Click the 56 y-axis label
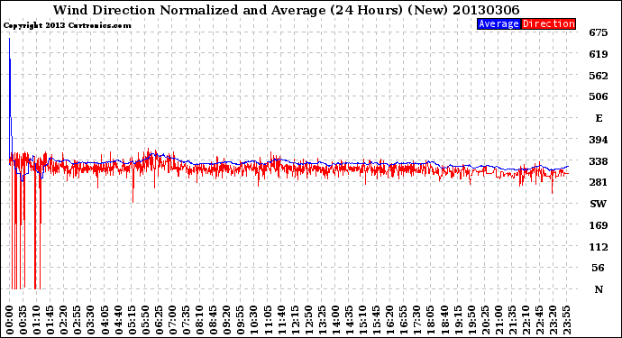This screenshot has height=338, width=622. pos(599,268)
